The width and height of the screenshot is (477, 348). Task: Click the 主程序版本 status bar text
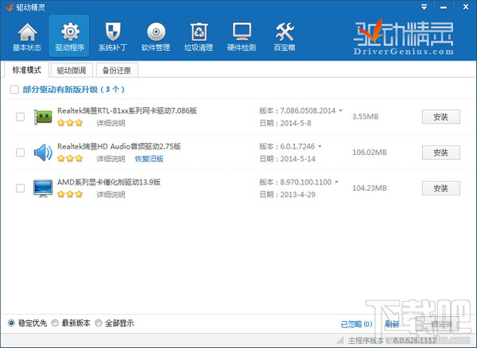click(393, 340)
